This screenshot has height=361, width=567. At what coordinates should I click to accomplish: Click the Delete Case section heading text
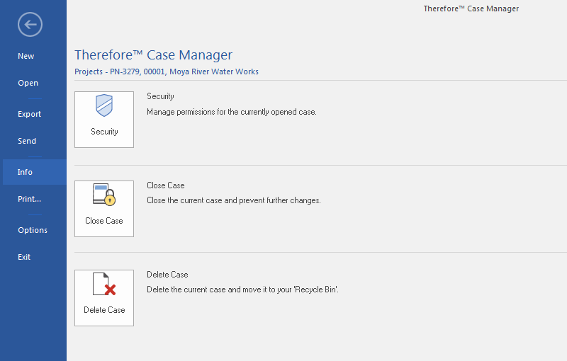pos(167,275)
